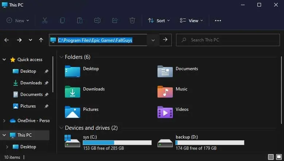This screenshot has width=284, height=161.
Task: Collapse the This PC tree node
Action: (4, 135)
